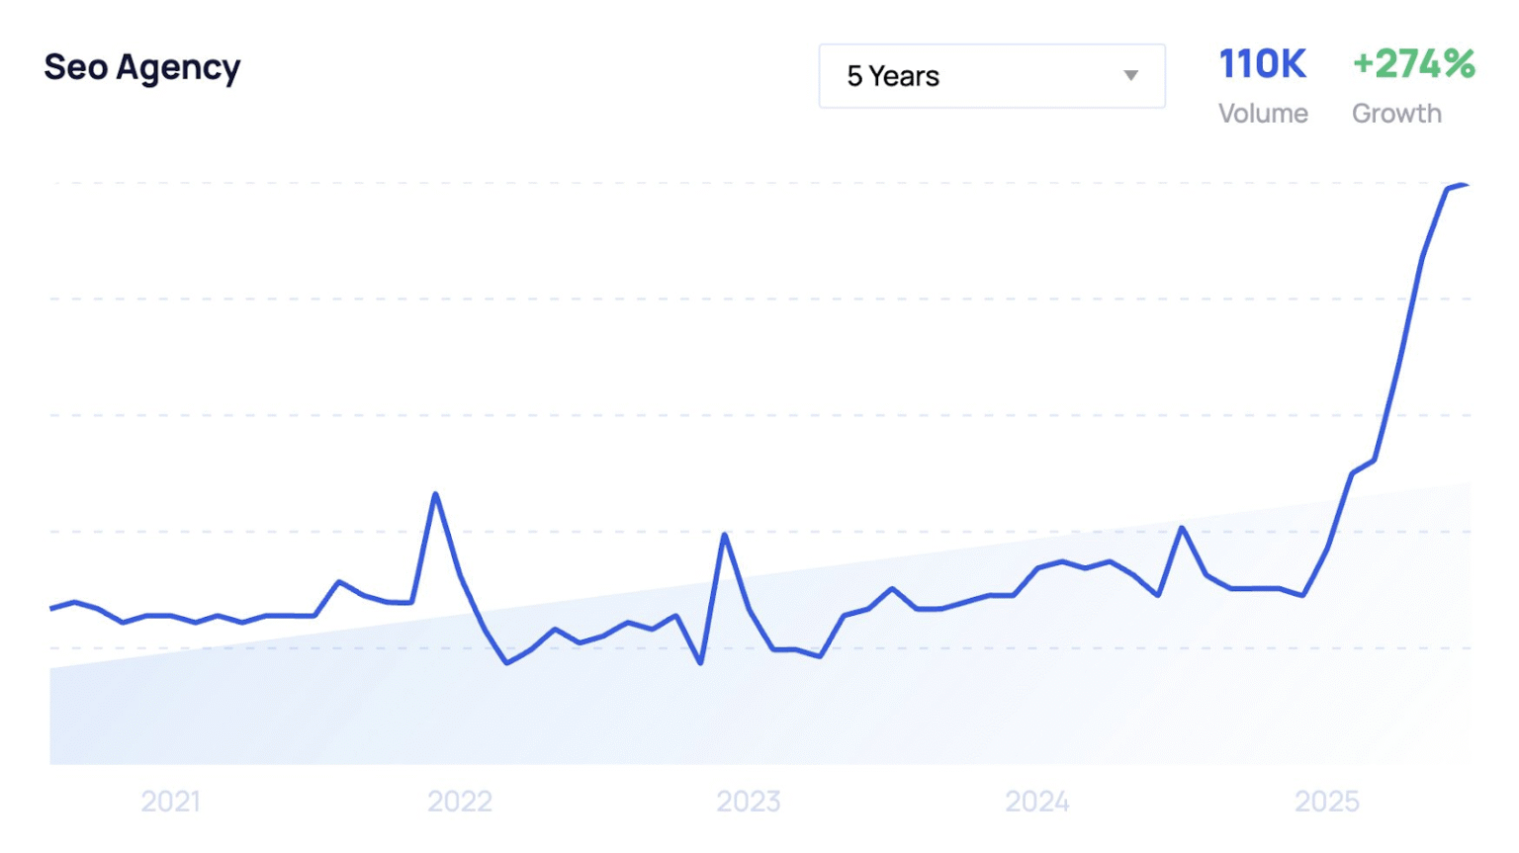Screen dimensions: 1519x853
Task: Select the 2024 axis label
Action: click(1037, 801)
